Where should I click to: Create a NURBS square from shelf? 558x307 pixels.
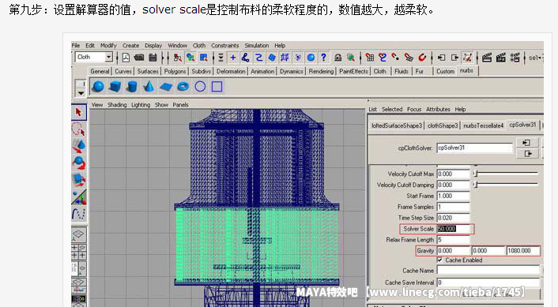217,86
